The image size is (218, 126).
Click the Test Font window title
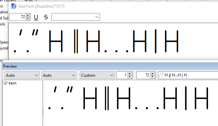coord(41,6)
